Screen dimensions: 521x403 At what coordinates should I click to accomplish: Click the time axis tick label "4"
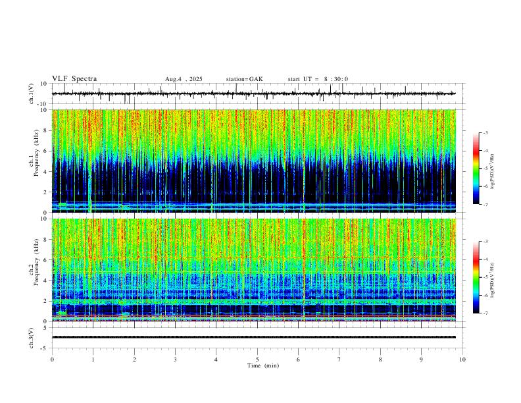coord(216,360)
